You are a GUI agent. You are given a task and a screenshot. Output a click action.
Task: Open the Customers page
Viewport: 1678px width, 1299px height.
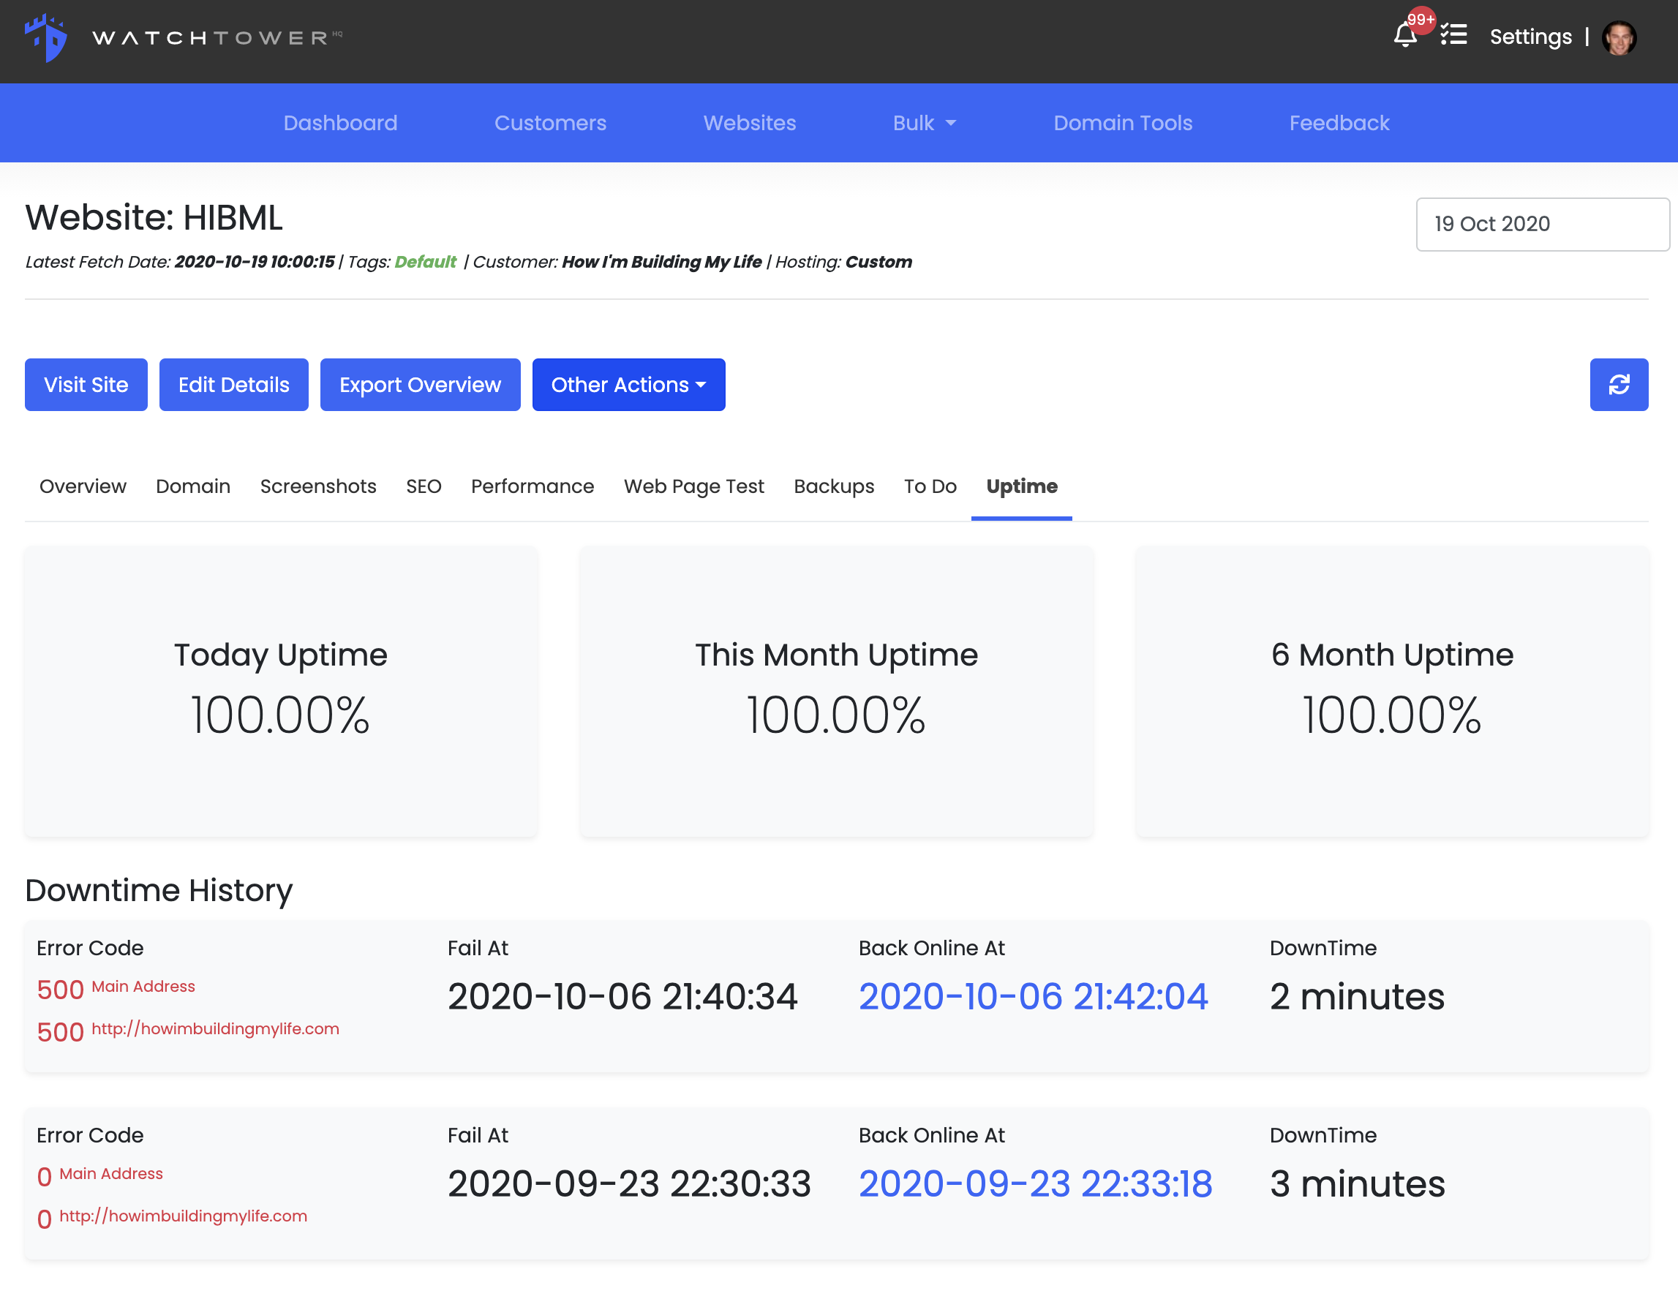[x=550, y=123]
